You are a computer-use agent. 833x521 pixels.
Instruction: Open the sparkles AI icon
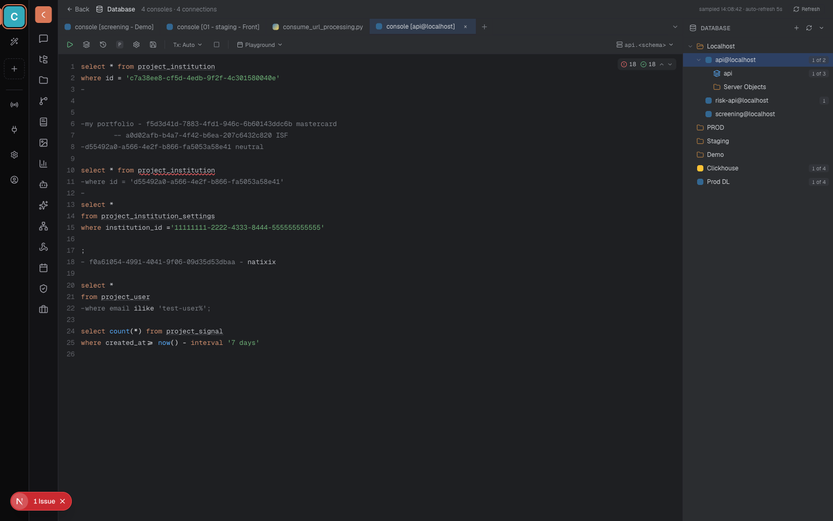click(x=43, y=205)
